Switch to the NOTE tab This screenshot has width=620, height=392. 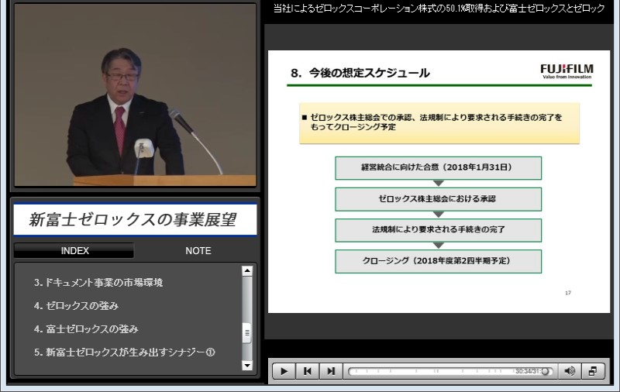198,250
